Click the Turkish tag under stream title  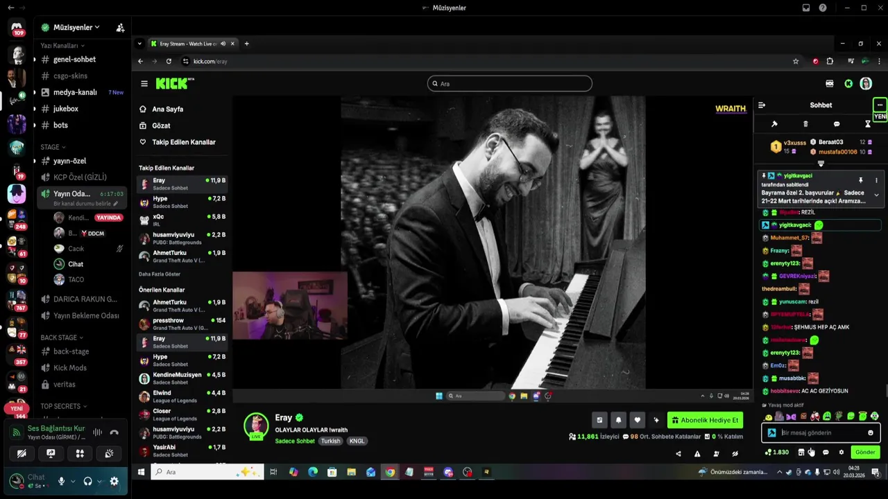[x=330, y=441]
